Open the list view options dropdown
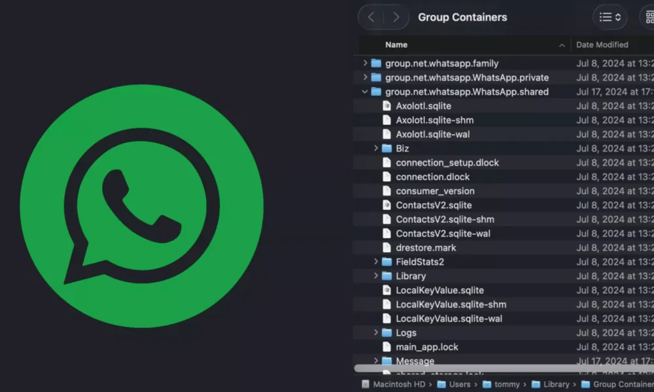 (610, 17)
